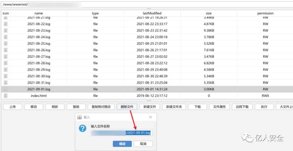Select file 2021-08-26.log
Viewport: 293px width, 151px height.
tap(39, 50)
